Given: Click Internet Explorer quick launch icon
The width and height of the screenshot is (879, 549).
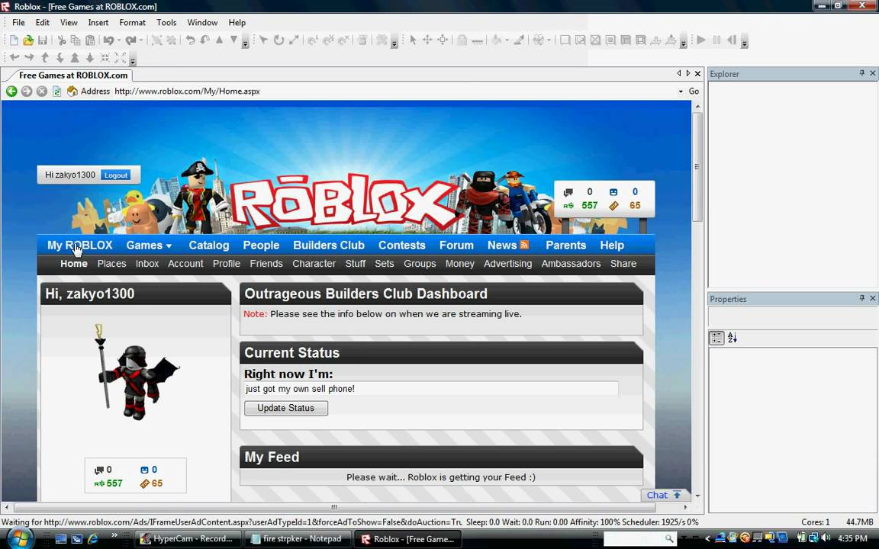Looking at the screenshot, I should pyautogui.click(x=92, y=539).
